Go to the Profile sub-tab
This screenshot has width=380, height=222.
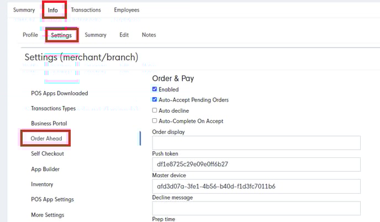tap(30, 35)
